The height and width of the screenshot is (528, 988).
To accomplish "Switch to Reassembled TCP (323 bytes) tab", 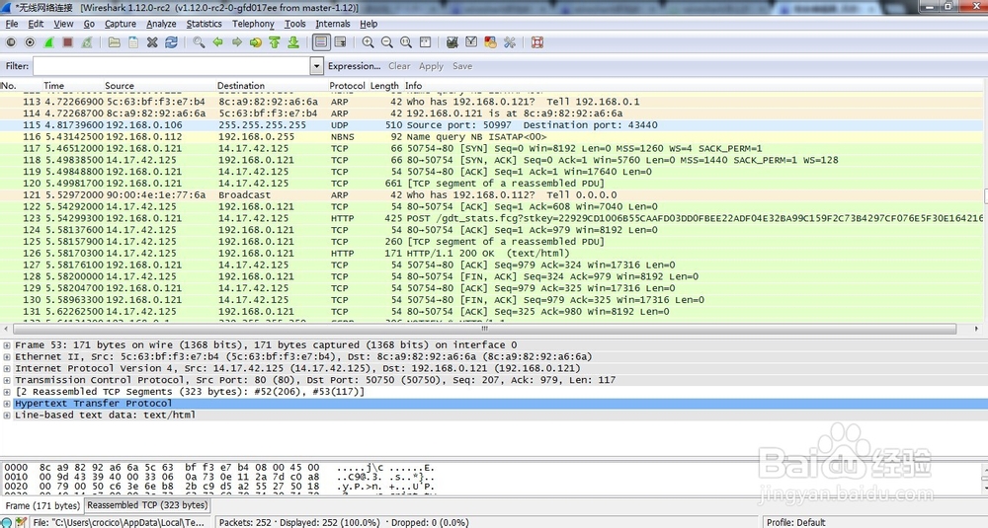I will point(147,505).
